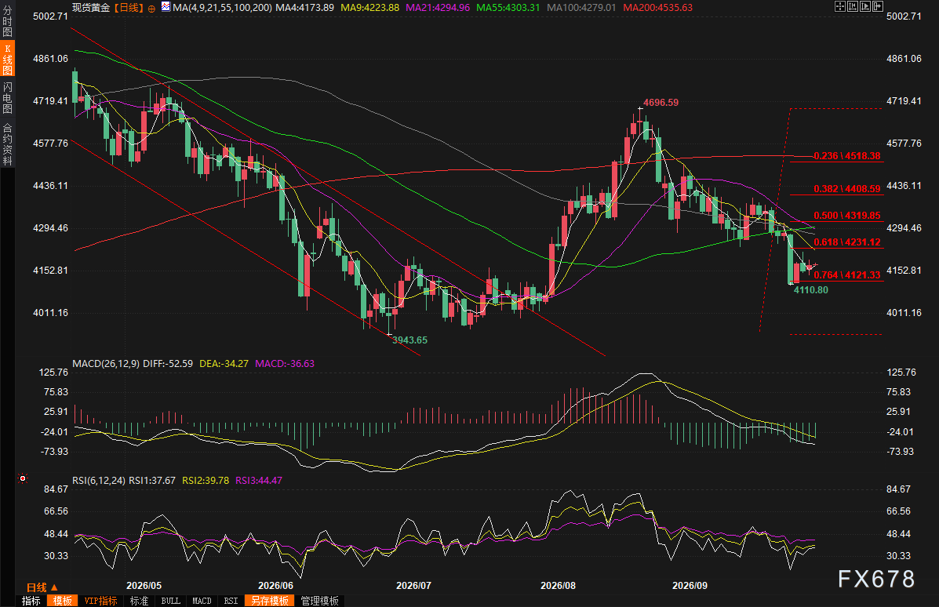Open 闪电图 from the left sidebar
Image resolution: width=939 pixels, height=607 pixels.
7,97
